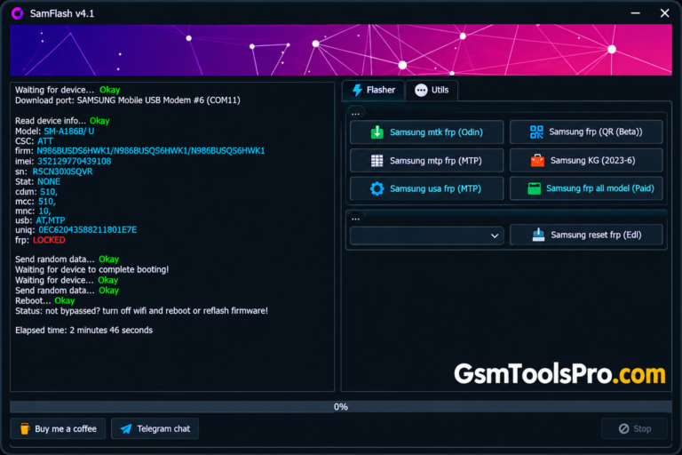Click the Reboot... Okay log line
This screenshot has height=455, width=682.
(44, 301)
